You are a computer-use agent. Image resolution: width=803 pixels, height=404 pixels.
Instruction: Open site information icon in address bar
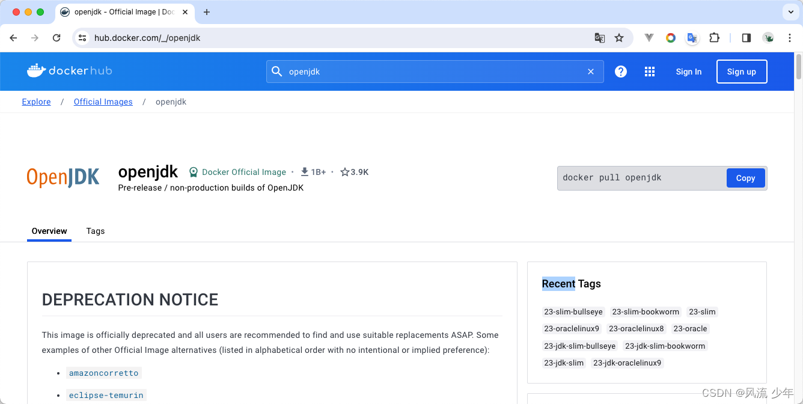pyautogui.click(x=83, y=38)
